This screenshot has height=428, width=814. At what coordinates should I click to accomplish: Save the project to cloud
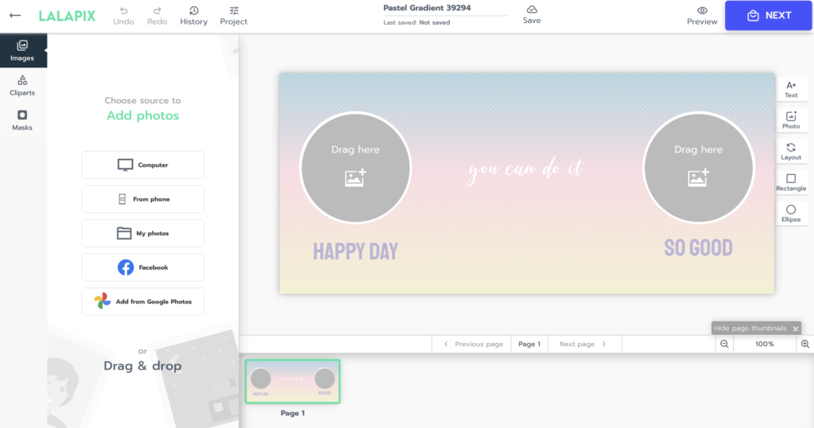pos(532,14)
